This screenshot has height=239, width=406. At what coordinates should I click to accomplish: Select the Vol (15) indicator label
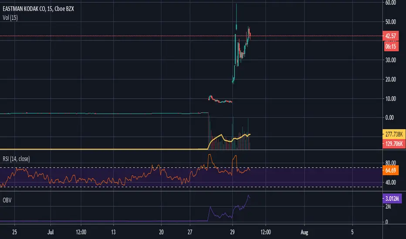(10, 17)
